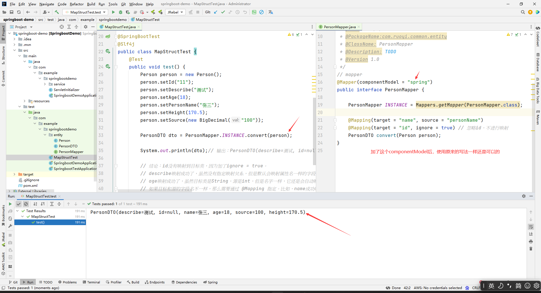Viewport: 541px width, 293px height.
Task: Click the springbootdemo breadcrumb link
Action: (113, 19)
